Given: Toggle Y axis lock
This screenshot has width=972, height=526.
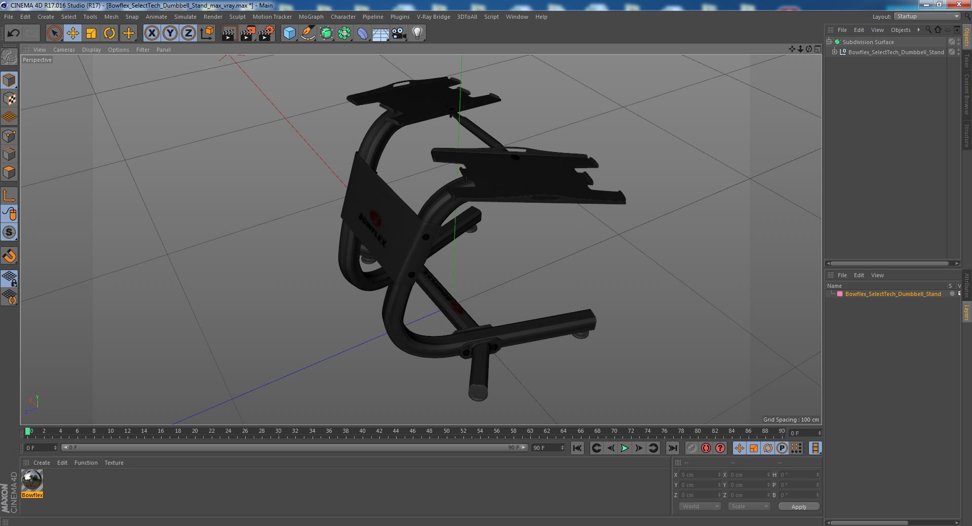Looking at the screenshot, I should click(170, 33).
